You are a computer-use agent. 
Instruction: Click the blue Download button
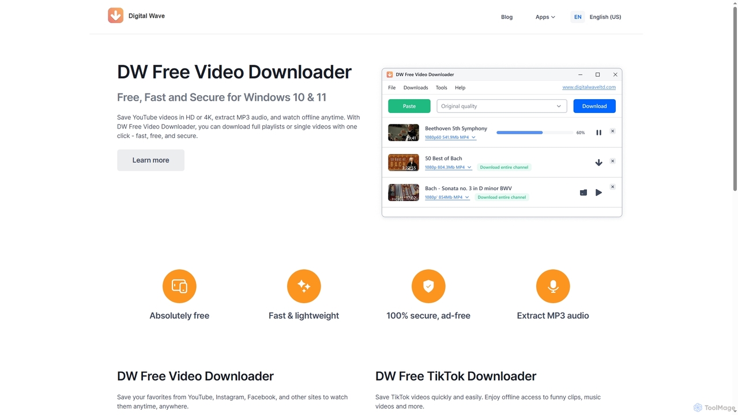(594, 106)
